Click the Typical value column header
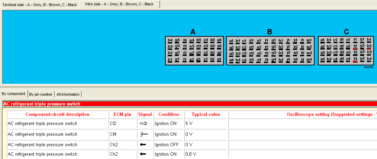 point(206,115)
